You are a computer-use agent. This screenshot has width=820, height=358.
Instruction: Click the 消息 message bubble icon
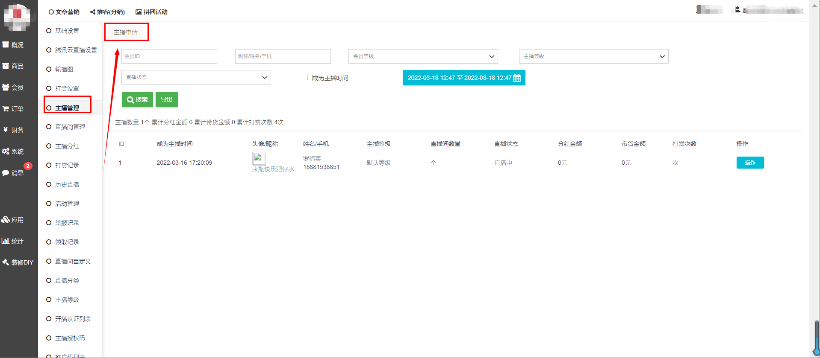click(6, 173)
